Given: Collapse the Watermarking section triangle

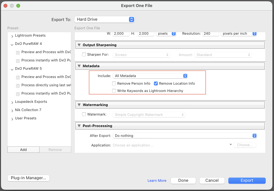Looking at the screenshot, I should point(79,105).
